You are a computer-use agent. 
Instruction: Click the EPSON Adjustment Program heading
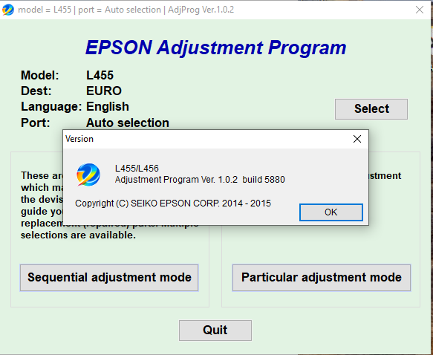tap(215, 48)
